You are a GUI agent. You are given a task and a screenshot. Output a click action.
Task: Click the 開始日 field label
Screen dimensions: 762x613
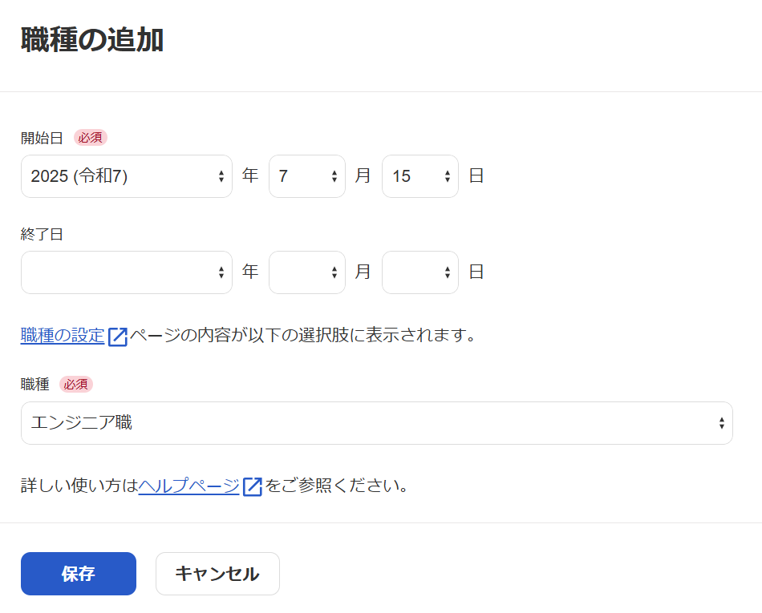pyautogui.click(x=42, y=138)
